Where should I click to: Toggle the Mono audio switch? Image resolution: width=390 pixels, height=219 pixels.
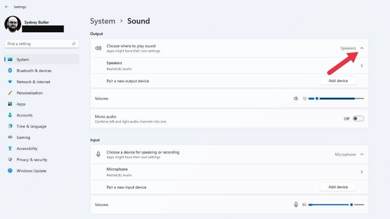pyautogui.click(x=358, y=119)
